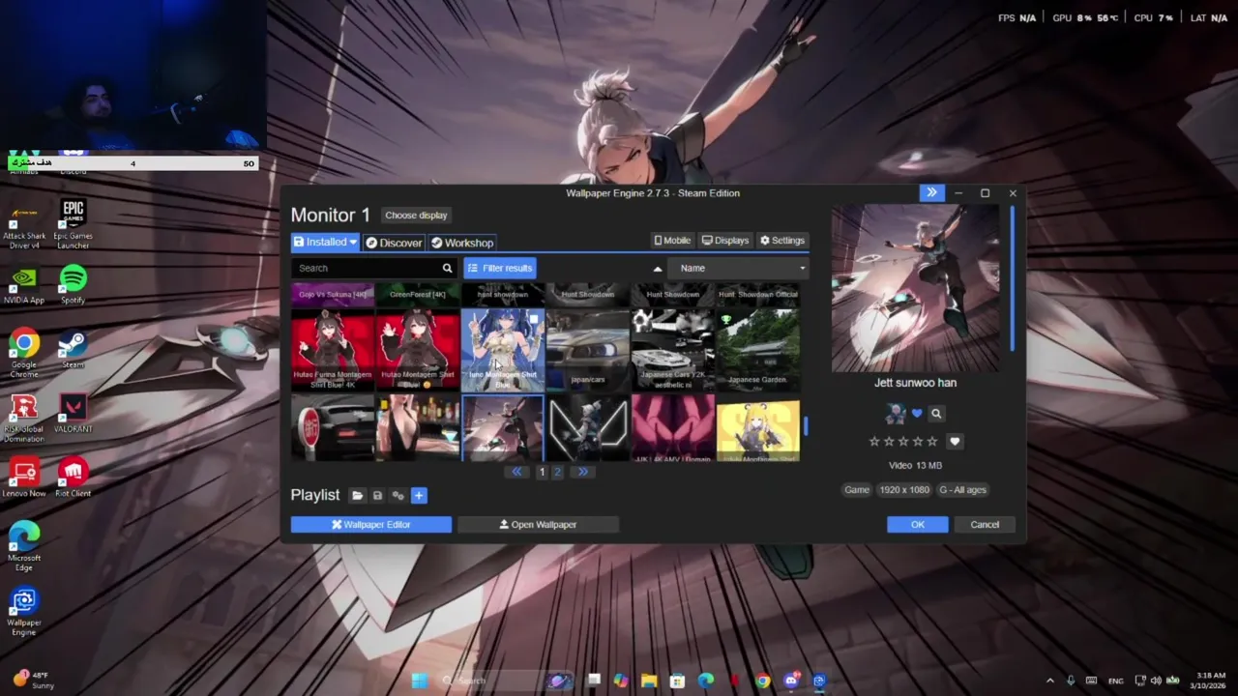The height and width of the screenshot is (696, 1238).
Task: Switch to the Discover tab
Action: (394, 243)
